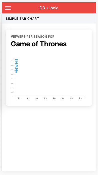Select the S1 tick label
The image size is (98, 175).
click(x=19, y=99)
